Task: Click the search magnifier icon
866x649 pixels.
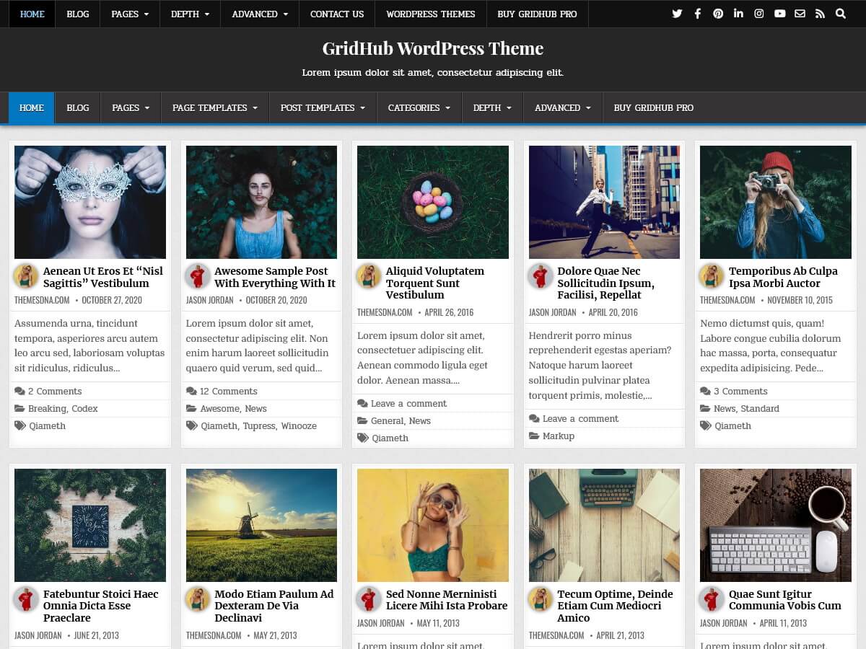Action: coord(841,13)
